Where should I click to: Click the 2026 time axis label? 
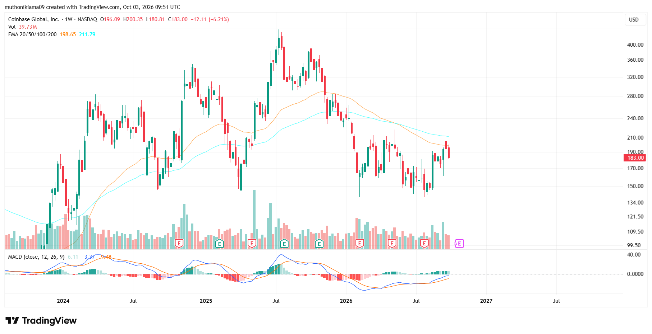click(x=346, y=301)
